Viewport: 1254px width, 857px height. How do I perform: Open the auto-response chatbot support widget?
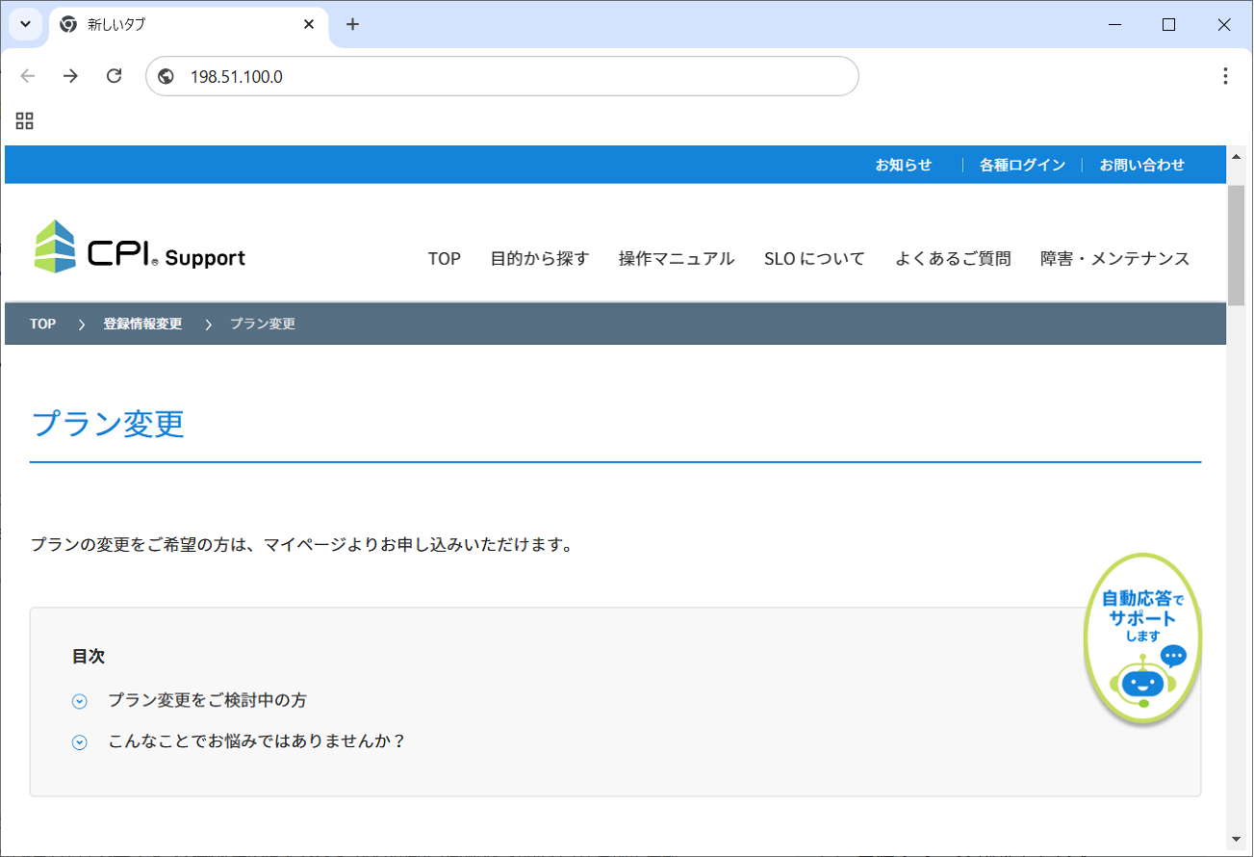[1142, 638]
